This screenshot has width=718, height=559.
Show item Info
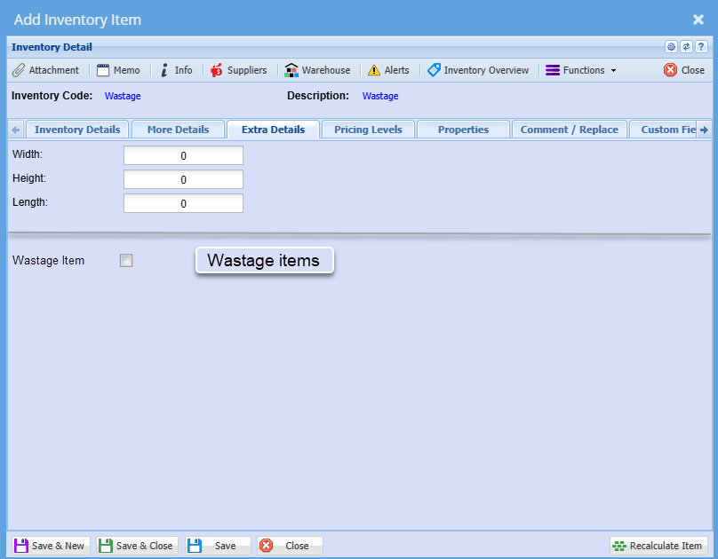(176, 70)
